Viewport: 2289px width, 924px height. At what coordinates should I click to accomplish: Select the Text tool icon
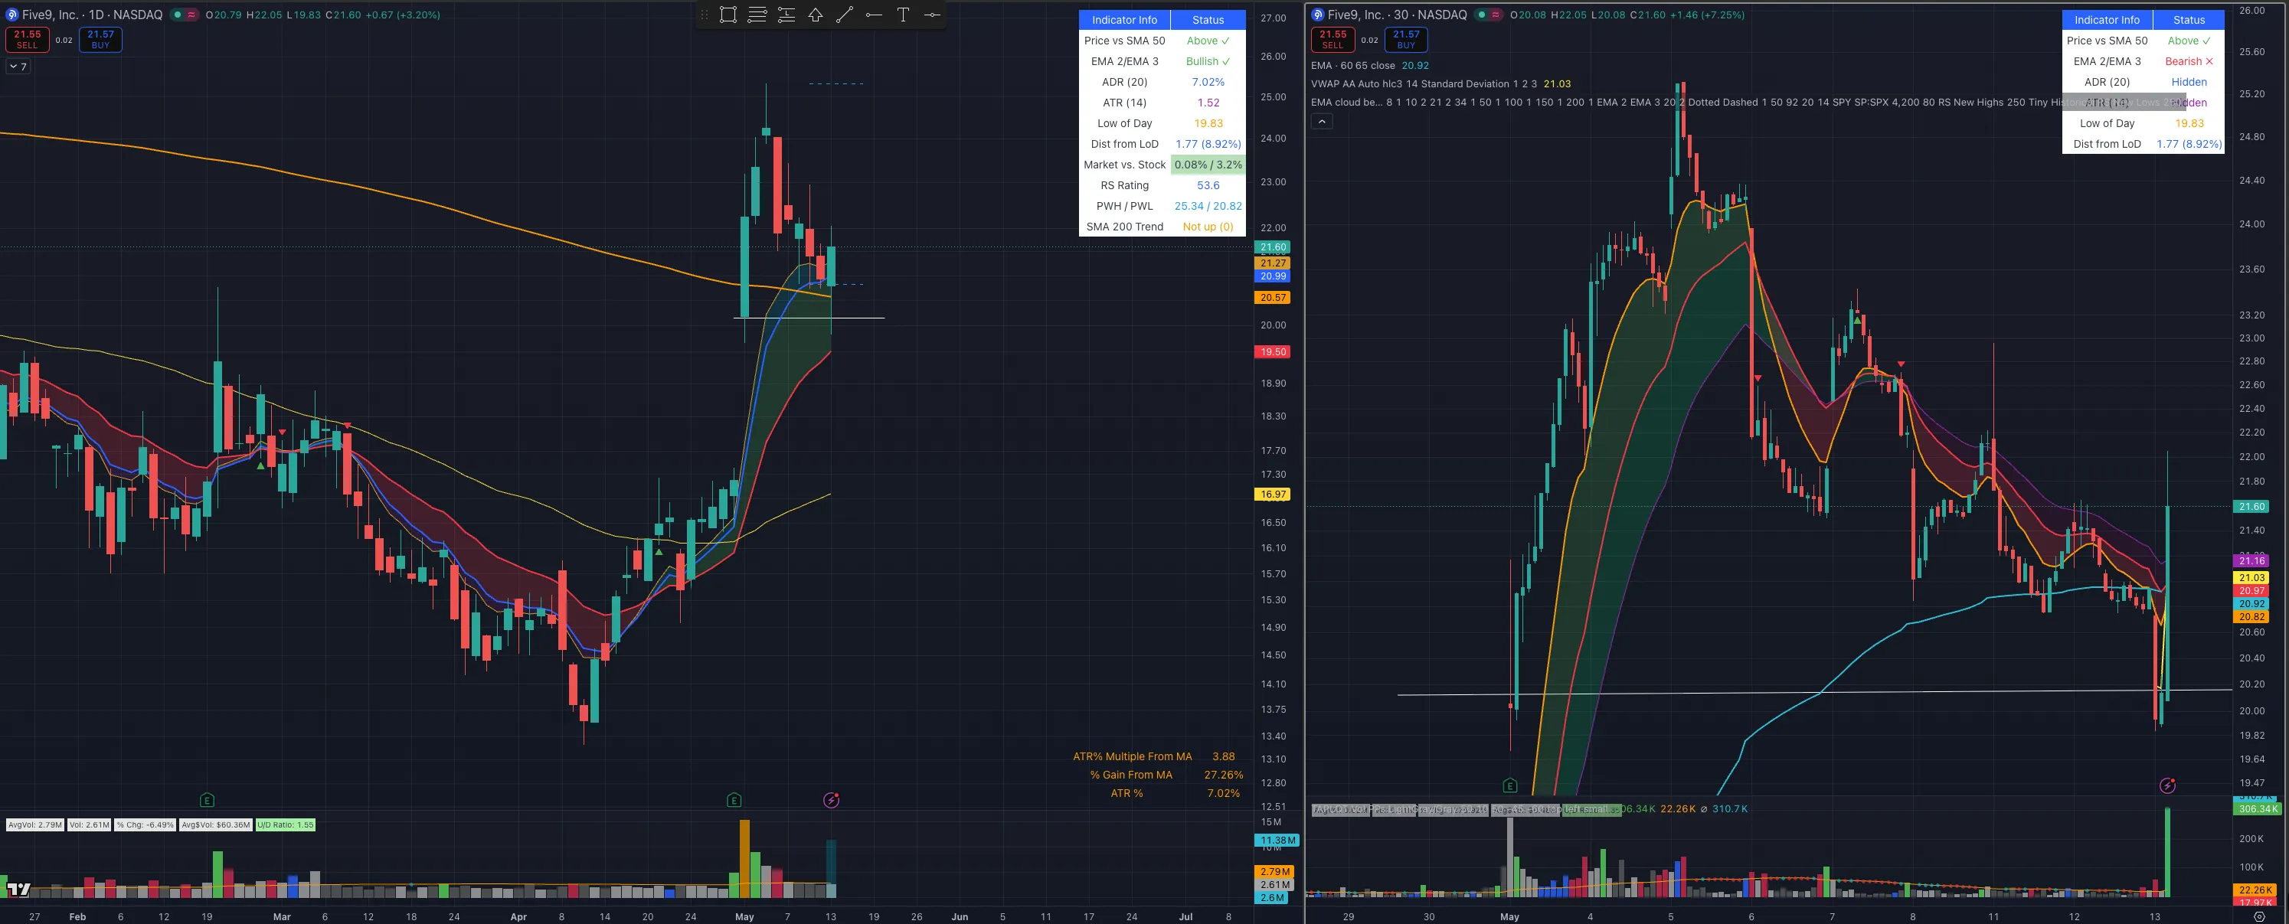[903, 15]
